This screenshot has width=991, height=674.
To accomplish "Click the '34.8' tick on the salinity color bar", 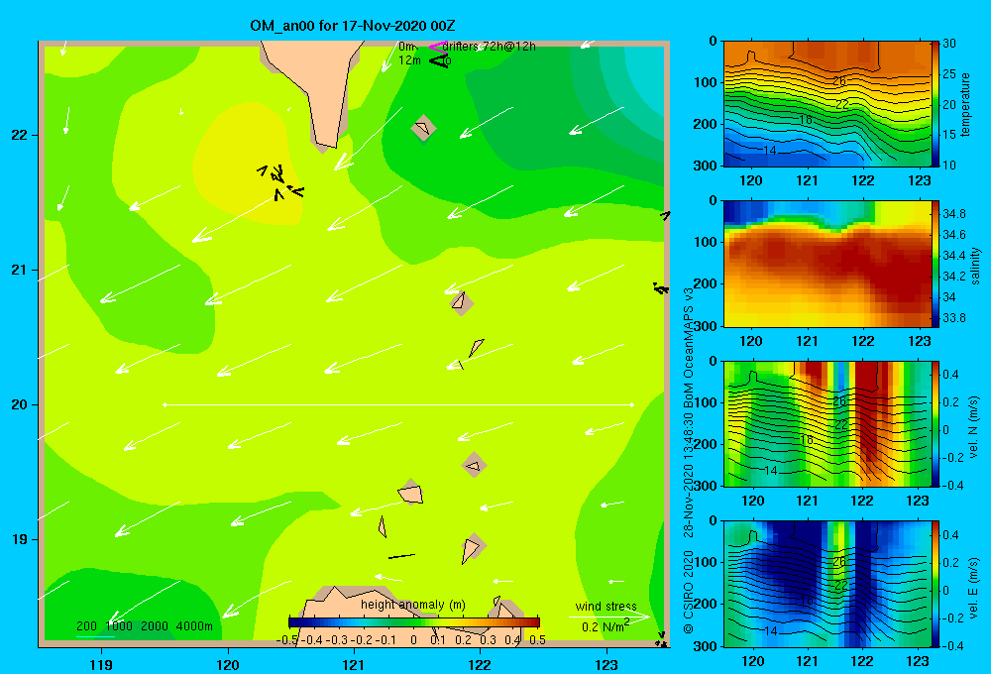I will [953, 214].
